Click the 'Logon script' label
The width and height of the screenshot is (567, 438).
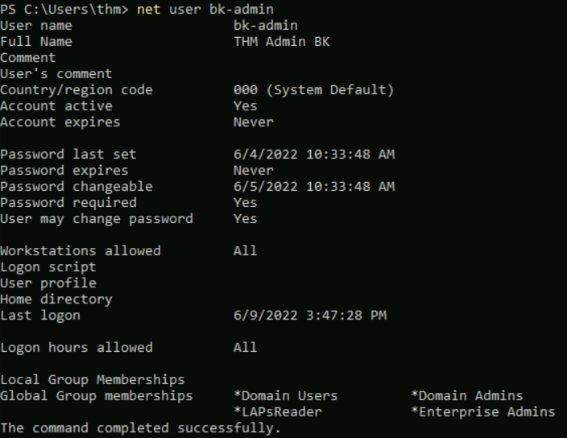click(x=48, y=267)
